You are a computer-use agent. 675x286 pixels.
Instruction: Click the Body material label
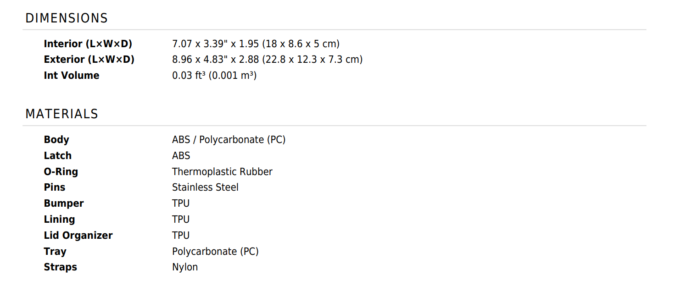tap(56, 140)
